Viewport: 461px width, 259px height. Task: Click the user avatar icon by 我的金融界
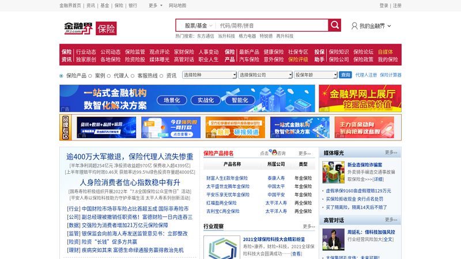coord(354,26)
